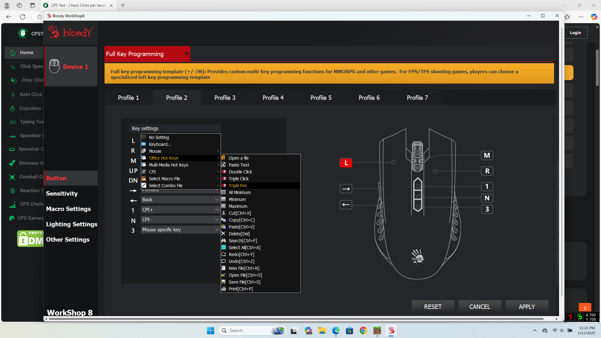Click the Bloody logo in header

tap(70, 32)
